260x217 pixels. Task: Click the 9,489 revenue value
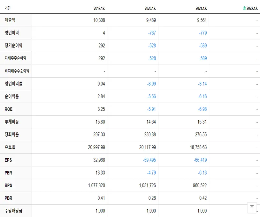tap(151, 20)
